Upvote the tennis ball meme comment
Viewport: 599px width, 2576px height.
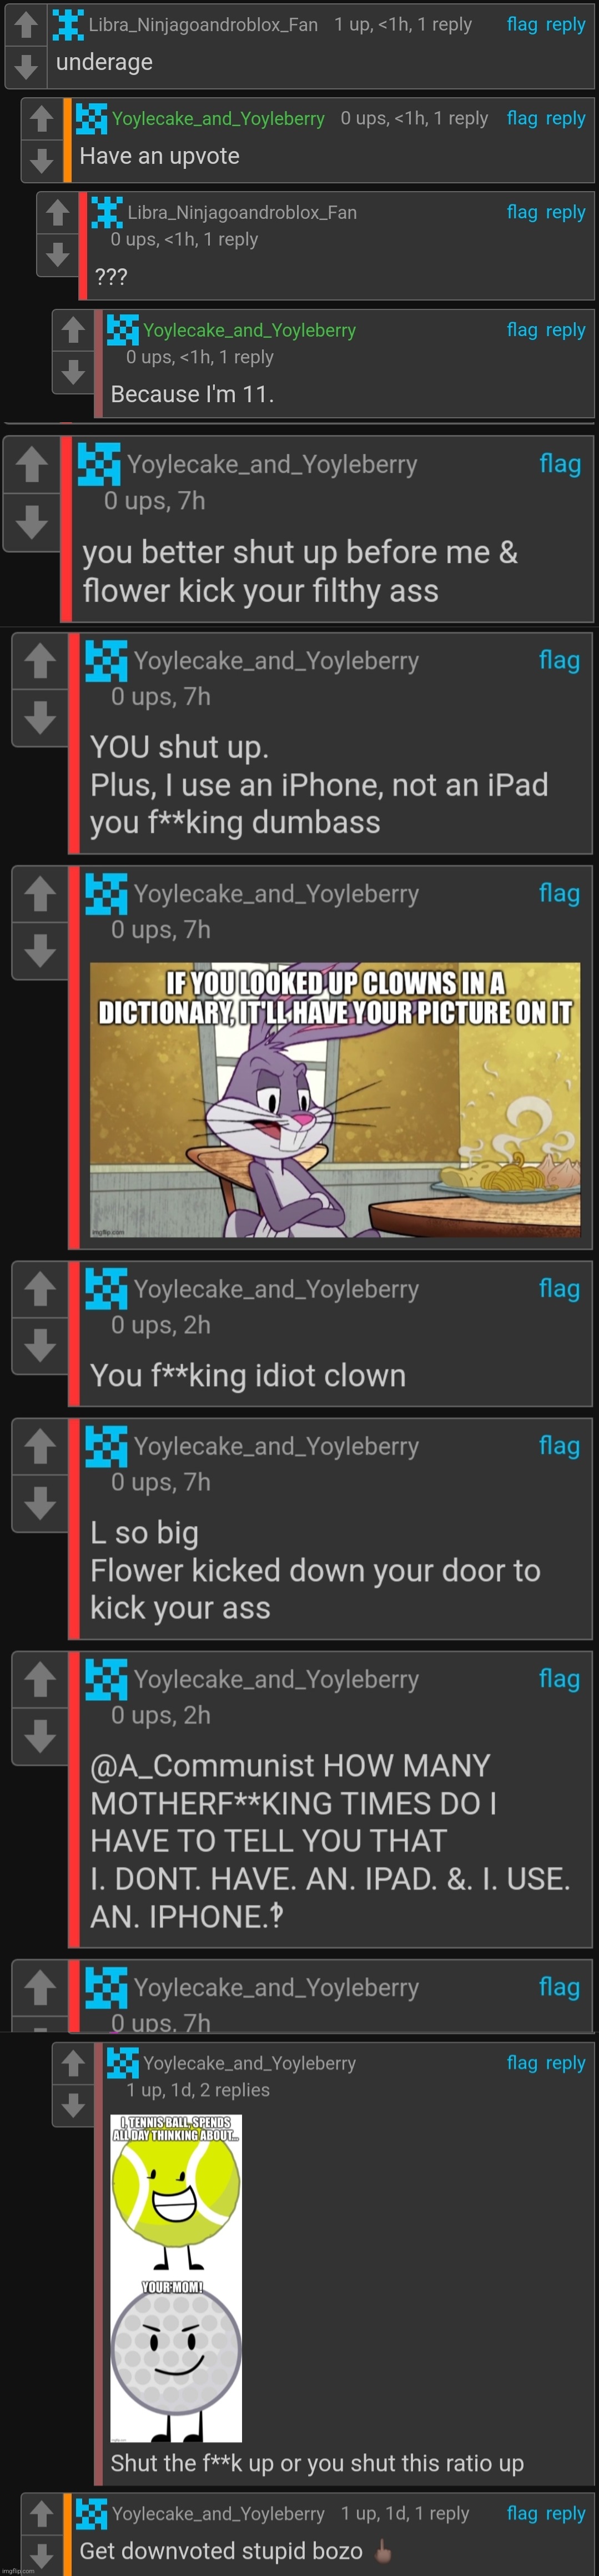72,2062
